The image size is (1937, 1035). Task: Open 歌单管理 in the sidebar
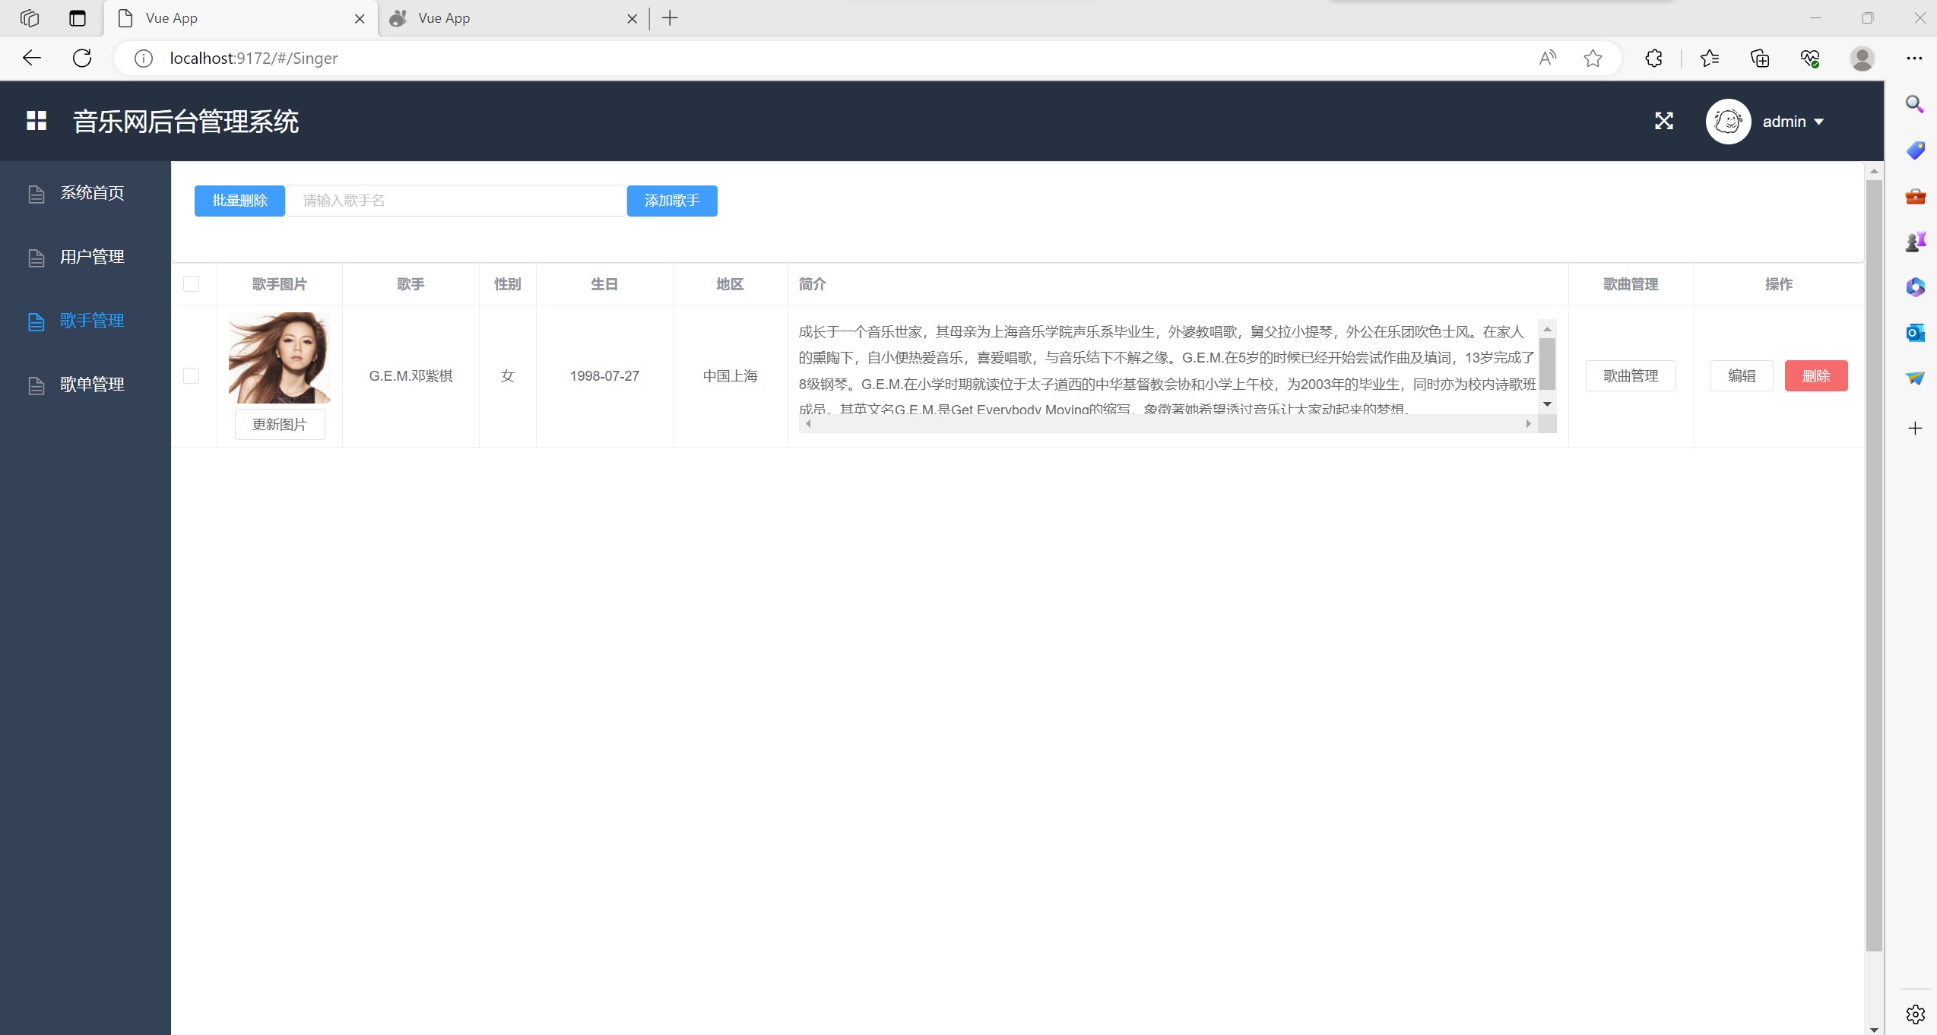[x=85, y=385]
